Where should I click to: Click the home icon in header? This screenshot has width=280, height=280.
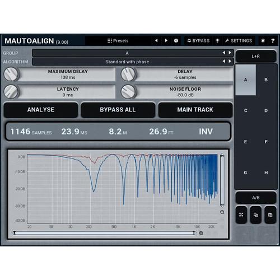[263, 40]
